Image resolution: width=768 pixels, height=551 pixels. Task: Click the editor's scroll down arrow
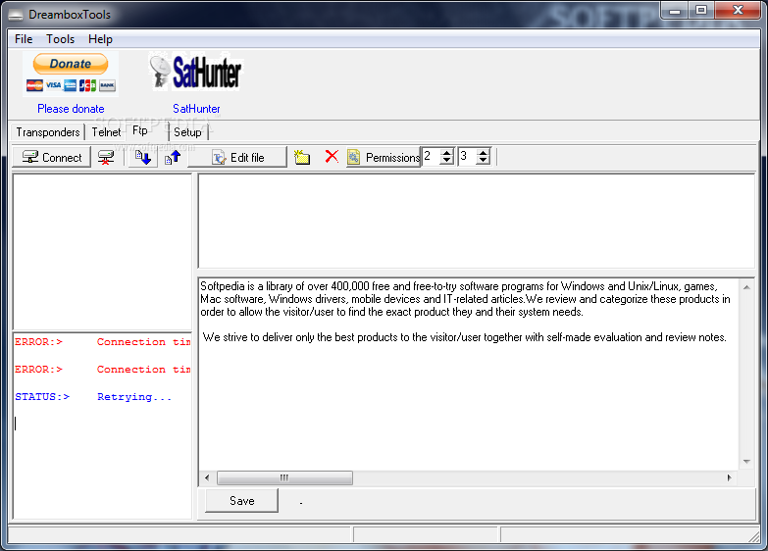[746, 462]
